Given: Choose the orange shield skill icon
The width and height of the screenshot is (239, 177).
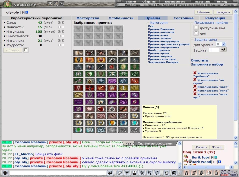Looking at the screenshot, I should pyautogui.click(x=112, y=123).
